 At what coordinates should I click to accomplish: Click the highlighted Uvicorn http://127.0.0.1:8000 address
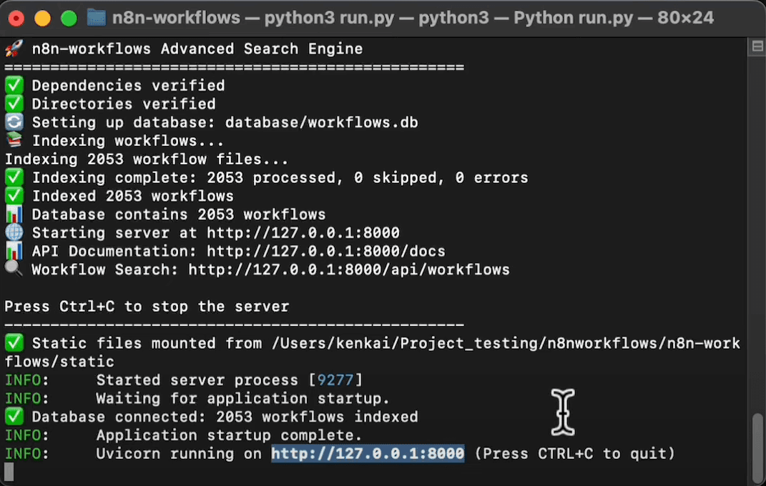click(x=368, y=454)
